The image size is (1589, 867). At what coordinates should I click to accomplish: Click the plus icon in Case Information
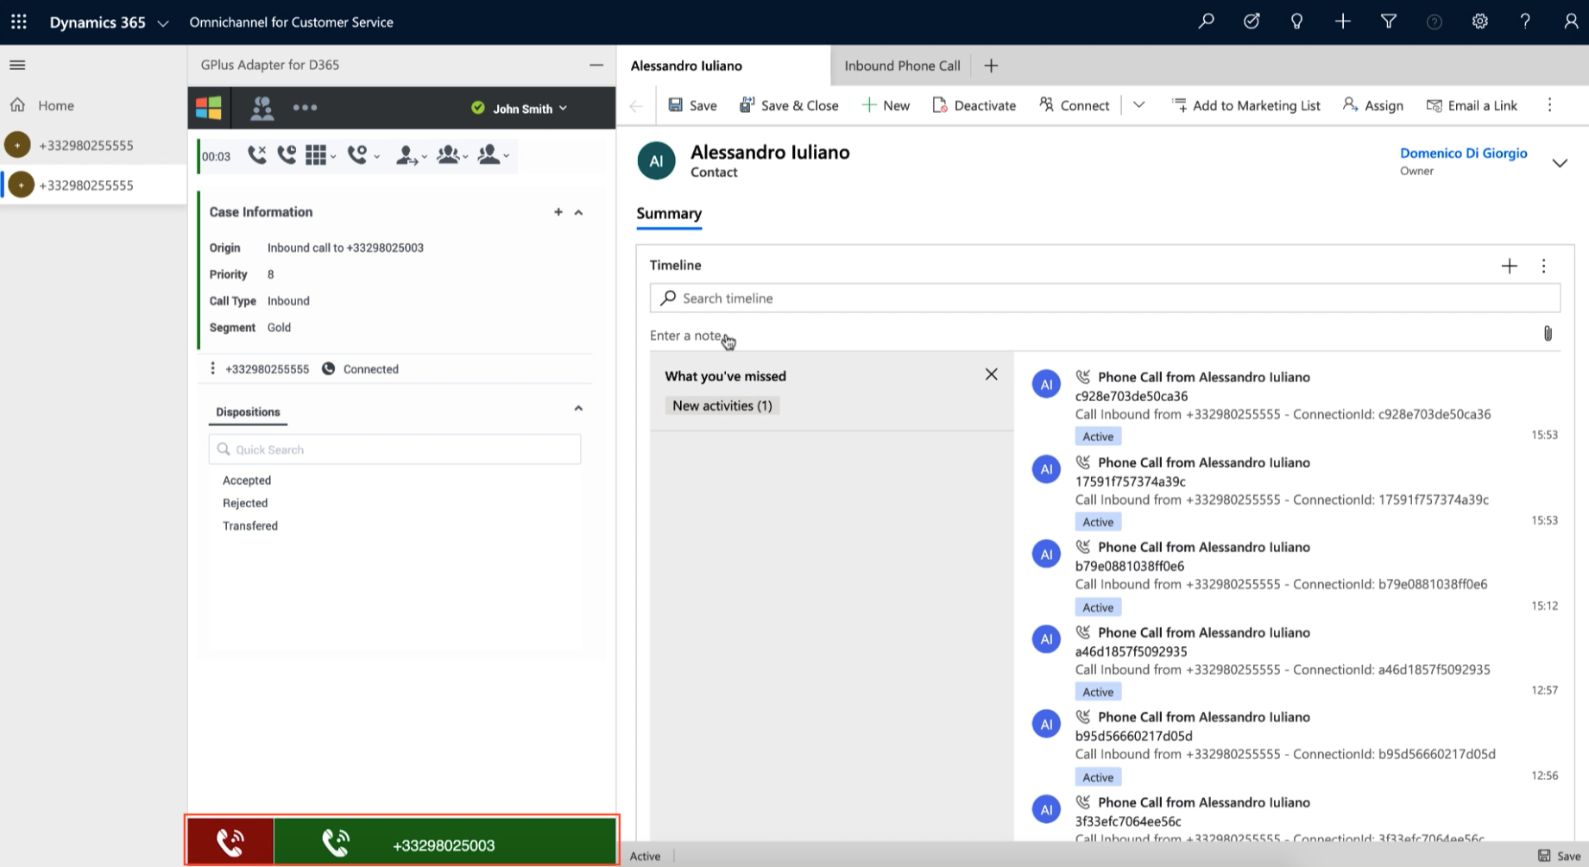(558, 212)
